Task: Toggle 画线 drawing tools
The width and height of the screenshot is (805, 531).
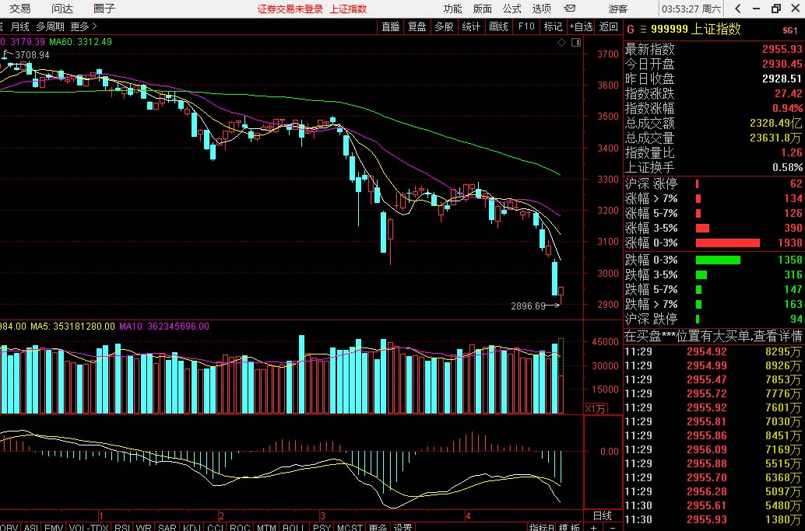Action: (x=498, y=26)
